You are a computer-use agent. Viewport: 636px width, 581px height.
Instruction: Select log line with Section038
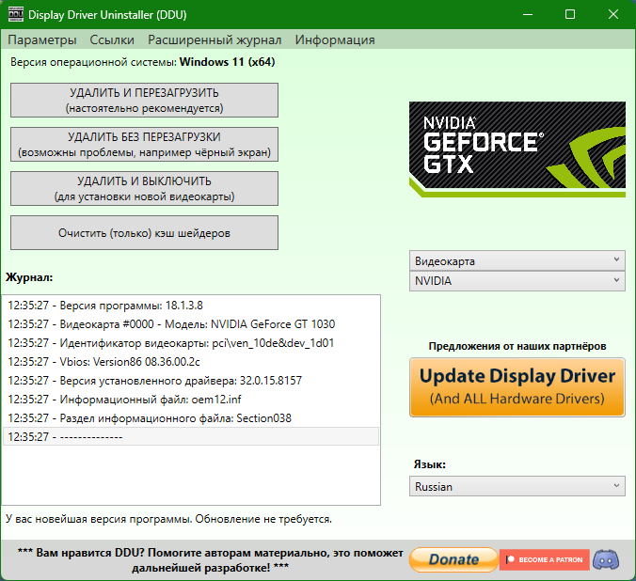tap(191, 418)
